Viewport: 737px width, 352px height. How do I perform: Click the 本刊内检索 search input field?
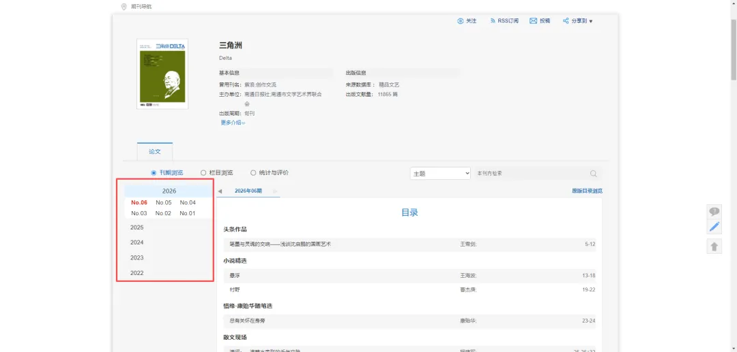[531, 174]
